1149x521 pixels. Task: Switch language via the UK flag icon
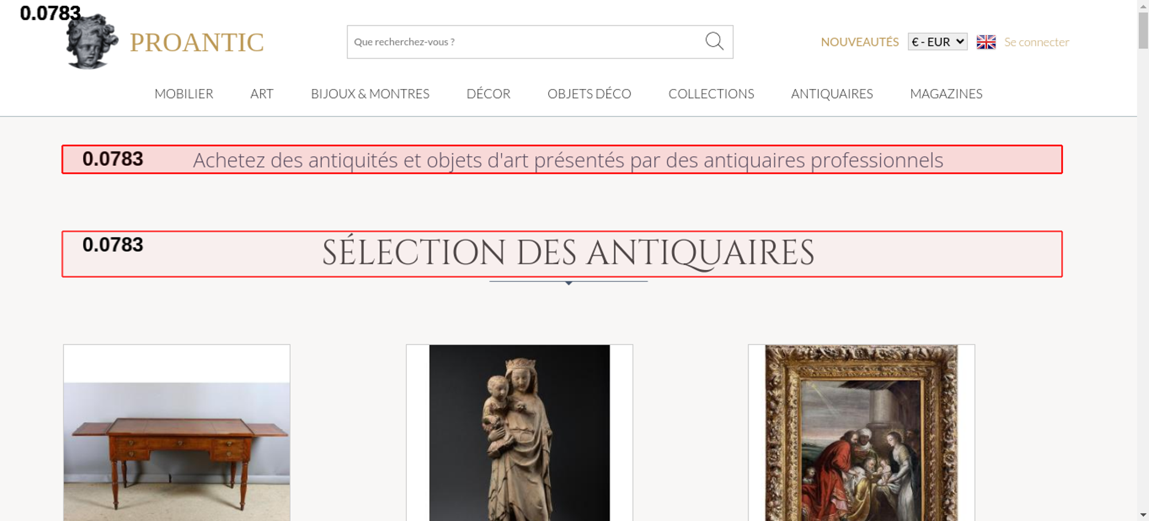click(x=986, y=42)
